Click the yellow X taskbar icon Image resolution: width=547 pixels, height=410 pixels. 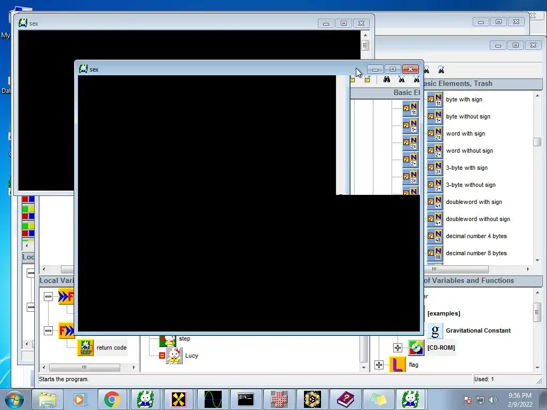pos(178,399)
